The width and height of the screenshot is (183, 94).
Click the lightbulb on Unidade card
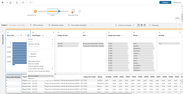pyautogui.click(x=180, y=32)
